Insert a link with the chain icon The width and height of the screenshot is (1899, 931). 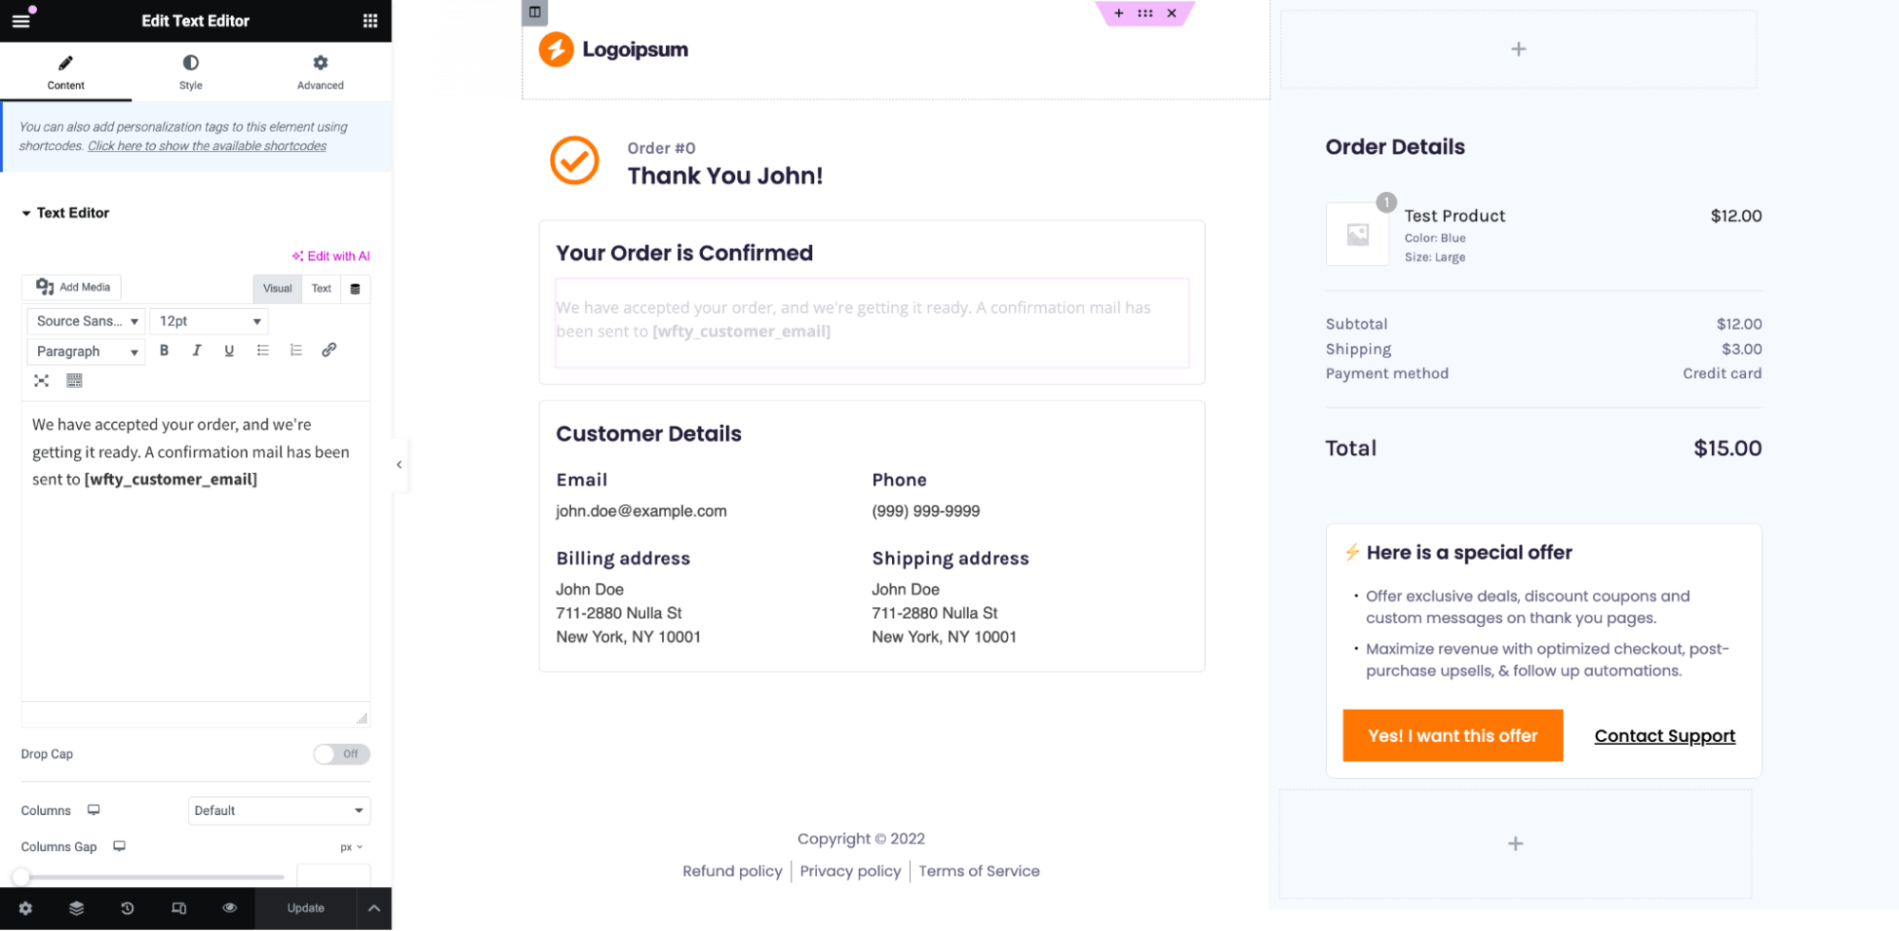(x=329, y=351)
